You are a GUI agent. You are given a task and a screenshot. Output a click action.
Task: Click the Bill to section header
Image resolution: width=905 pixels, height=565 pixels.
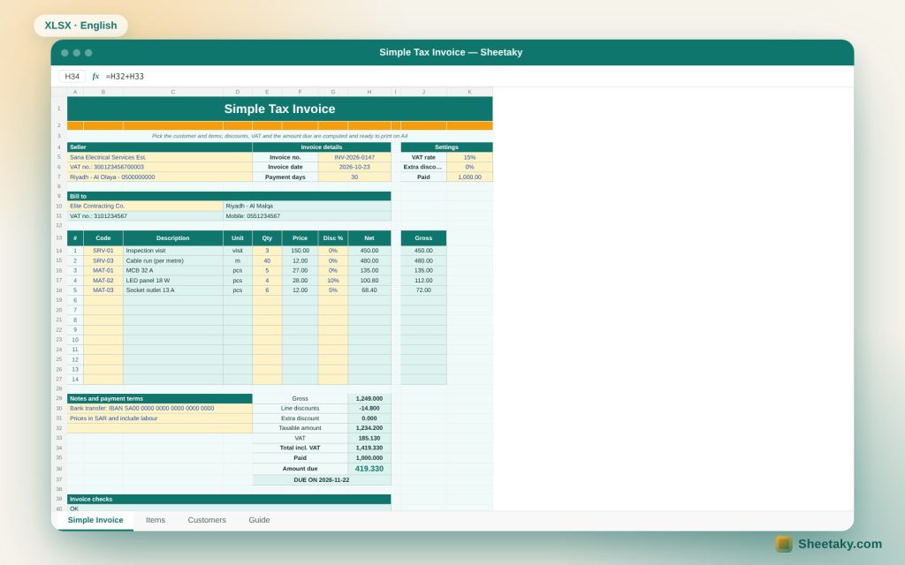pyautogui.click(x=229, y=196)
